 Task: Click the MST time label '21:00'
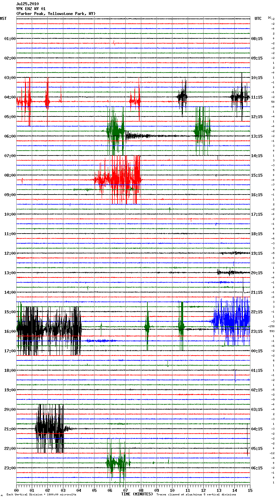point(10,429)
